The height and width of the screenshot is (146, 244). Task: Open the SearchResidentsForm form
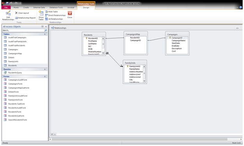point(18,120)
